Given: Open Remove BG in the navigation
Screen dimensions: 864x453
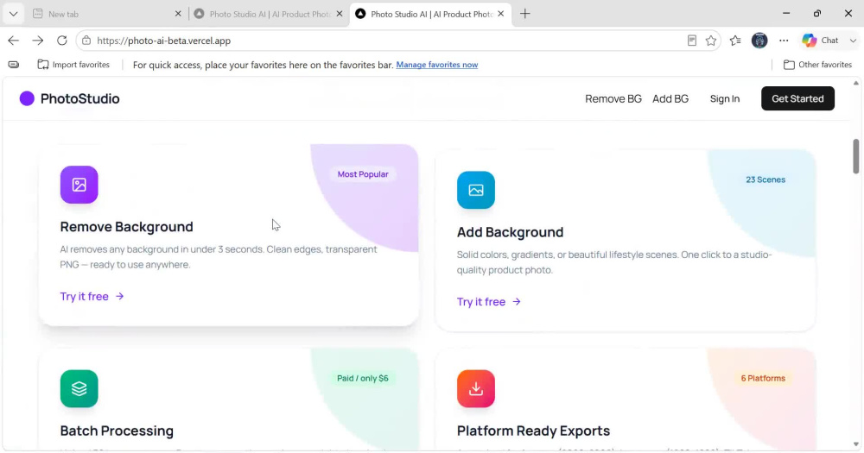Looking at the screenshot, I should coord(613,98).
